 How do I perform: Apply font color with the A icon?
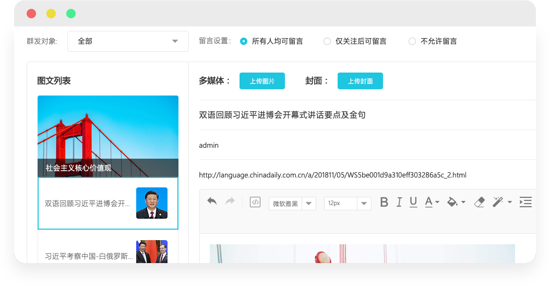pos(428,202)
